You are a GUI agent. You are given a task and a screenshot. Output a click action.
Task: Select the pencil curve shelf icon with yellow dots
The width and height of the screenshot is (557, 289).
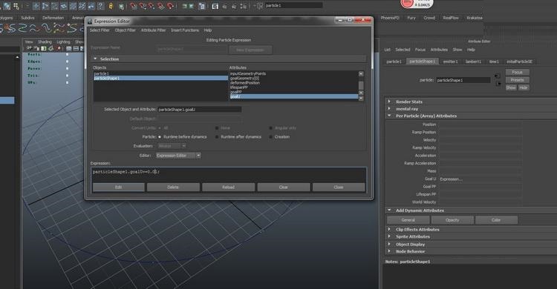(59, 28)
